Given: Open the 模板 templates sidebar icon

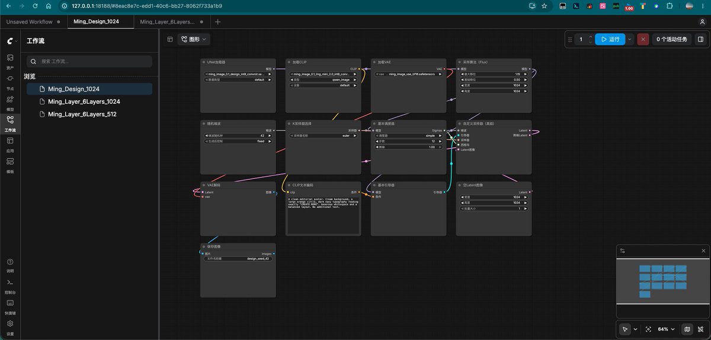Looking at the screenshot, I should pos(10,163).
